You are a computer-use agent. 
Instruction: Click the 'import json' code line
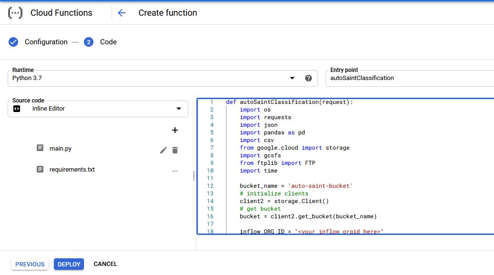[x=258, y=125]
